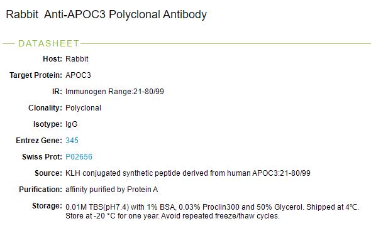This screenshot has height=226, width=371.
Task: Click the Host label
Action: click(52, 59)
